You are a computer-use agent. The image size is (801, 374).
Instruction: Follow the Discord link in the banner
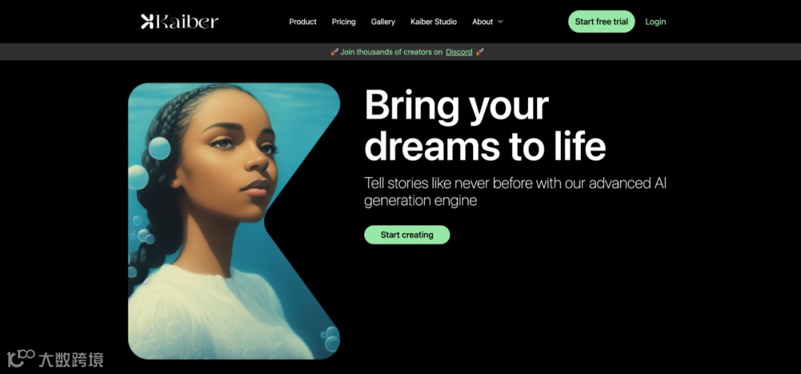click(459, 52)
